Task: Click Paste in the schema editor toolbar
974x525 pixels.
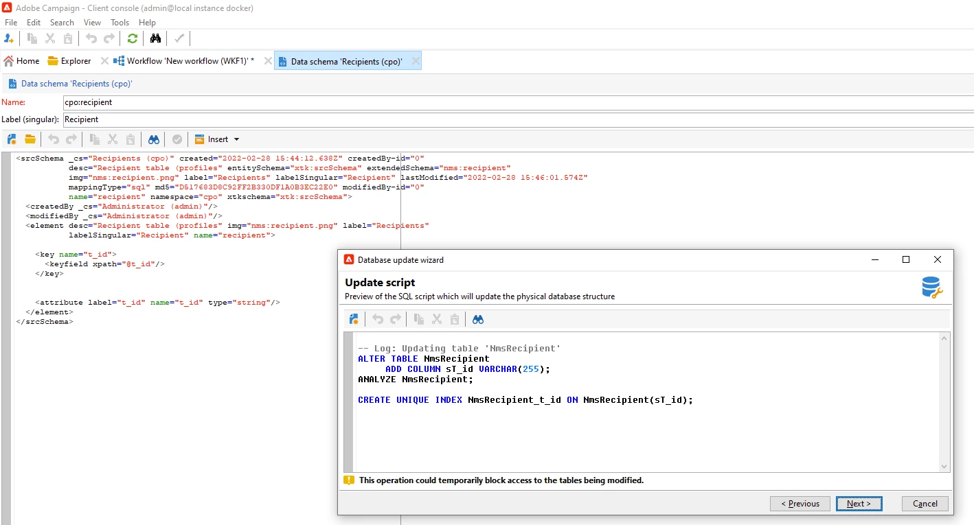Action: click(131, 139)
